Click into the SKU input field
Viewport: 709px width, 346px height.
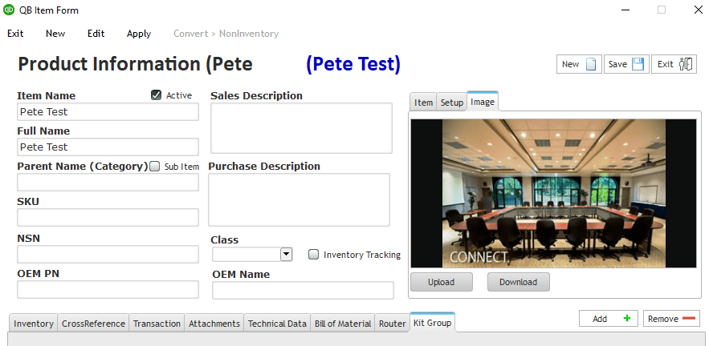(x=108, y=218)
